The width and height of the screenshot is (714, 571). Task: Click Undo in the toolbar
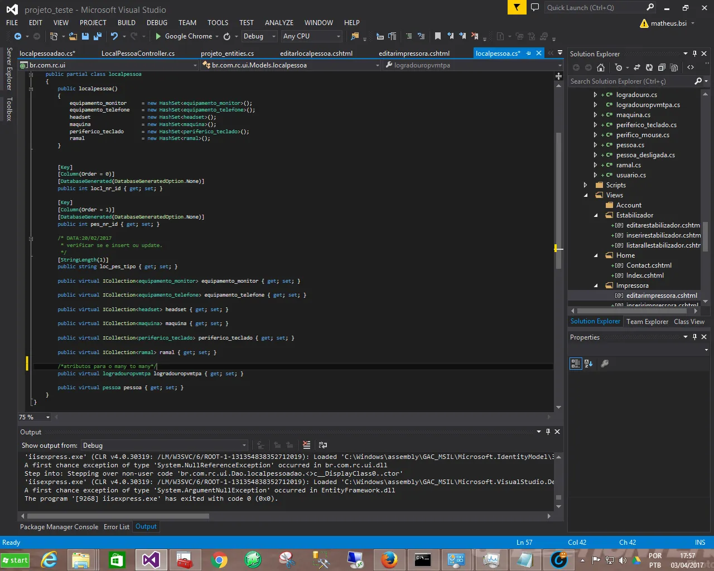114,36
